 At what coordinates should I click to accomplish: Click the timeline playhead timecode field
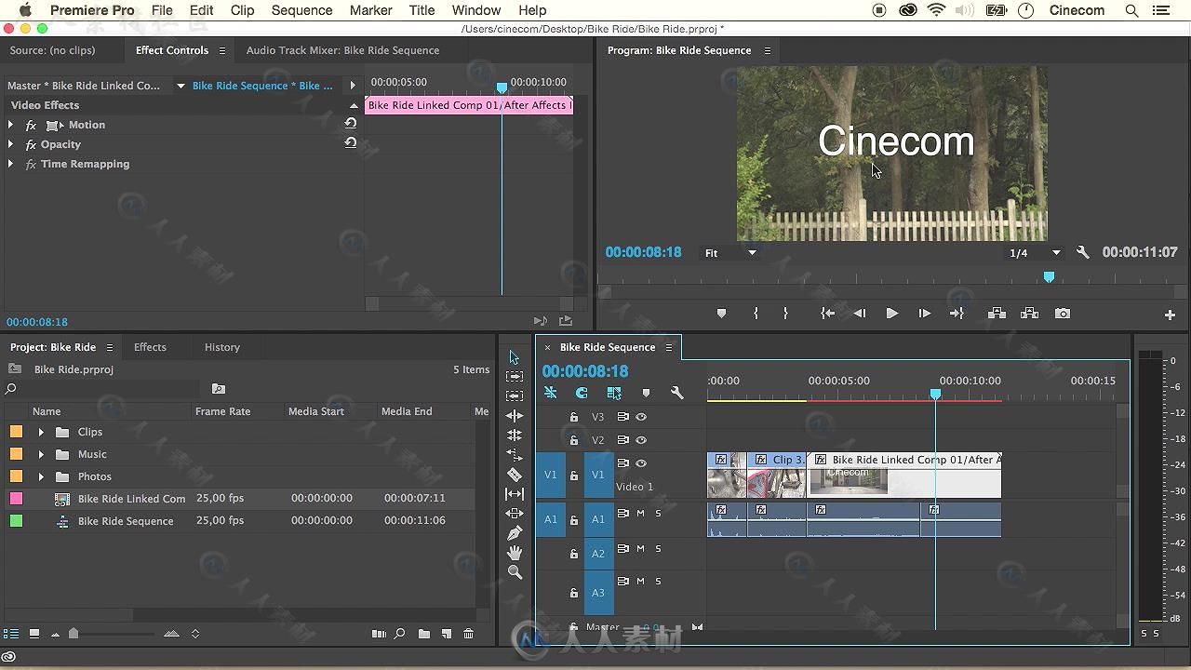[x=585, y=370]
